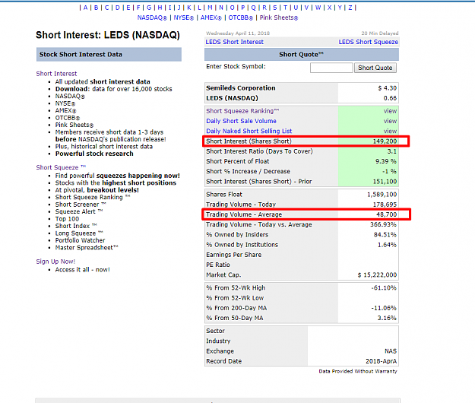Viewport: 475px width, 403px height.
Task: Select the Trading Volume - Today value 178,695
Action: tap(385, 205)
